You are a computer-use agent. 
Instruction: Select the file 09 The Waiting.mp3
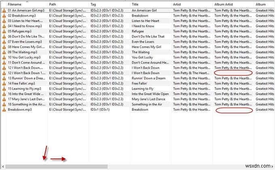pos(23,52)
